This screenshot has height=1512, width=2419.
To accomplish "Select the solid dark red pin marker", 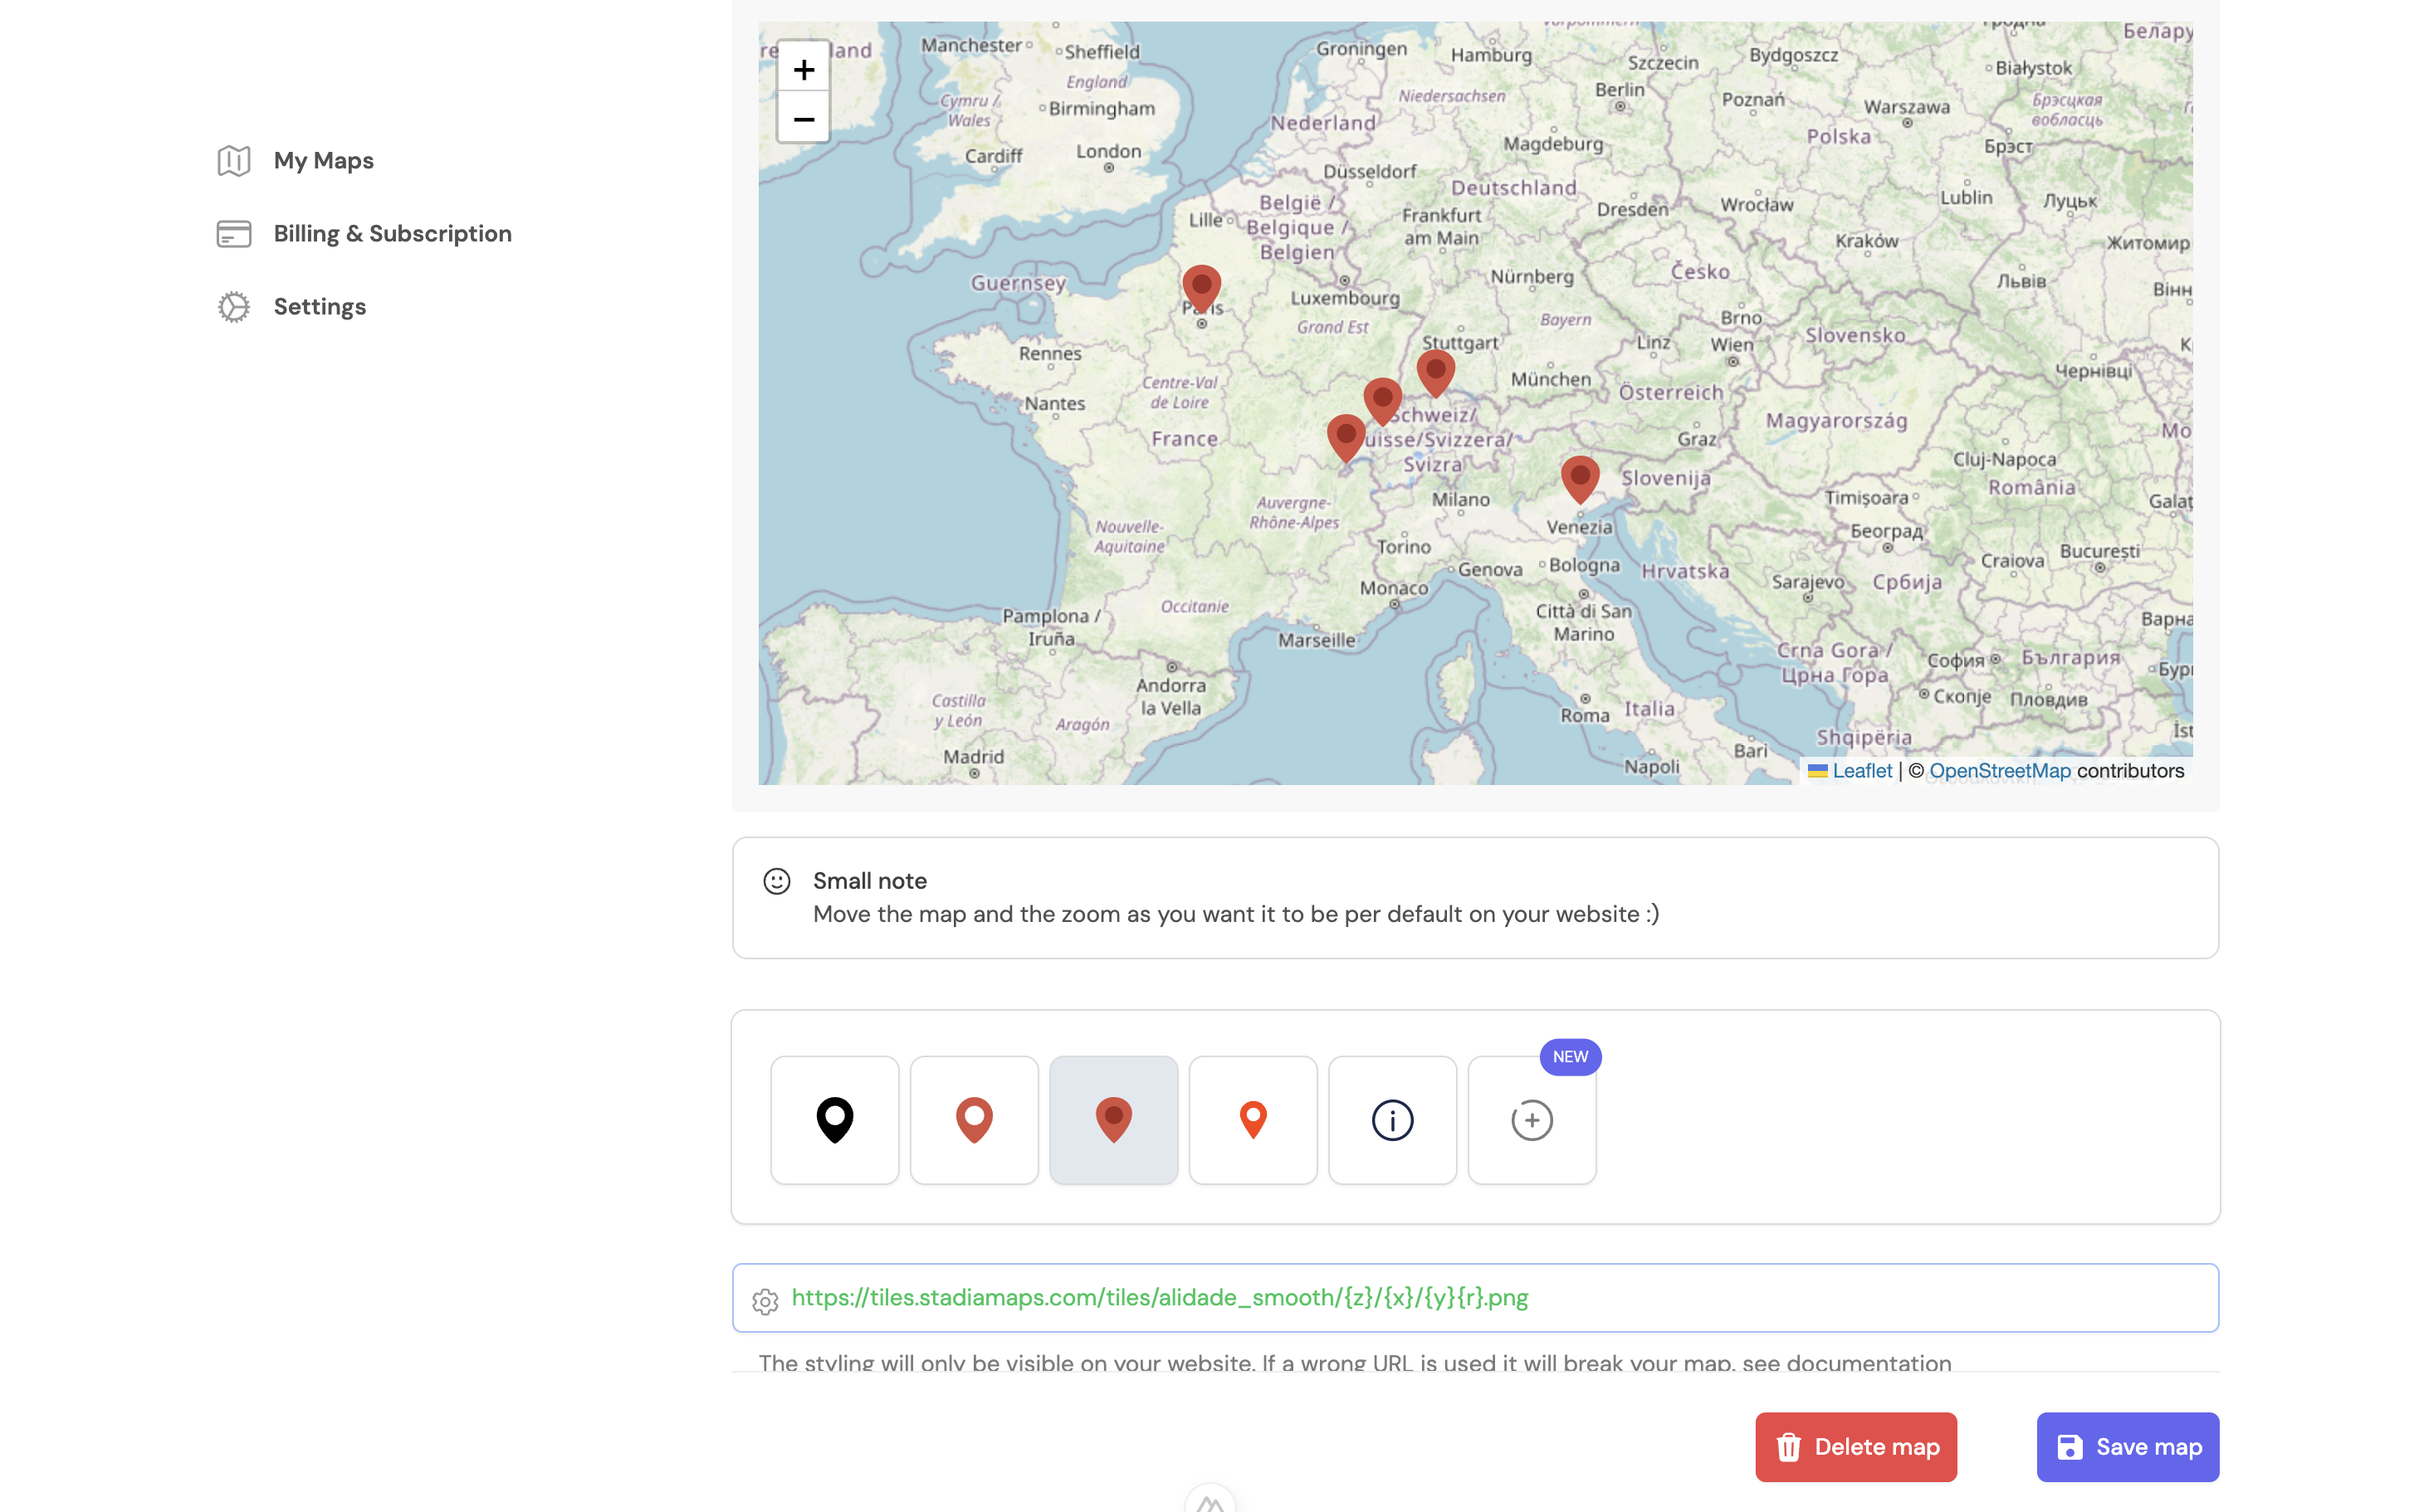I will 1113,1119.
